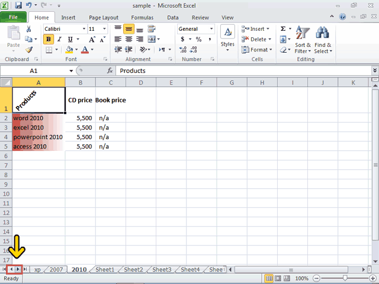Click the AutoSum sigma icon
This screenshot has width=379, height=284.
click(283, 29)
